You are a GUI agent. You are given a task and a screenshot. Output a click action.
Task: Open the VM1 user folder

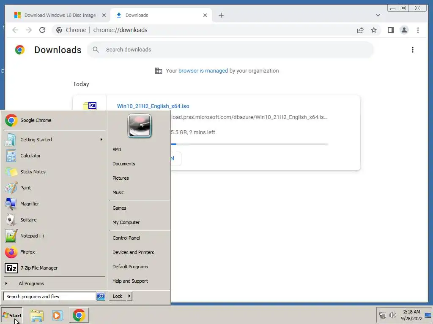[117, 149]
